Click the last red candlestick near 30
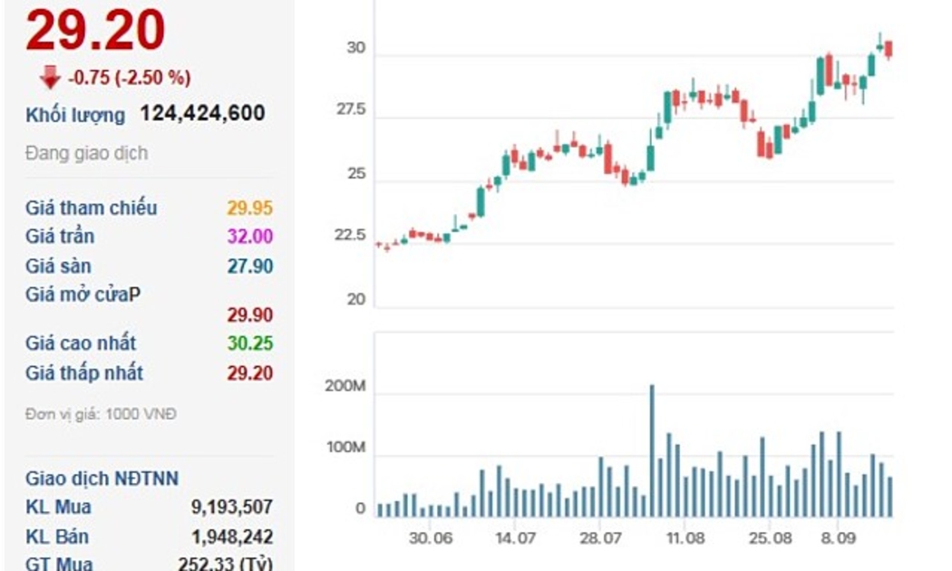The height and width of the screenshot is (571, 952). pyautogui.click(x=889, y=49)
